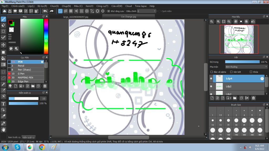Turn off snap with the Snap Off icon
The image size is (269, 151).
point(60,11)
